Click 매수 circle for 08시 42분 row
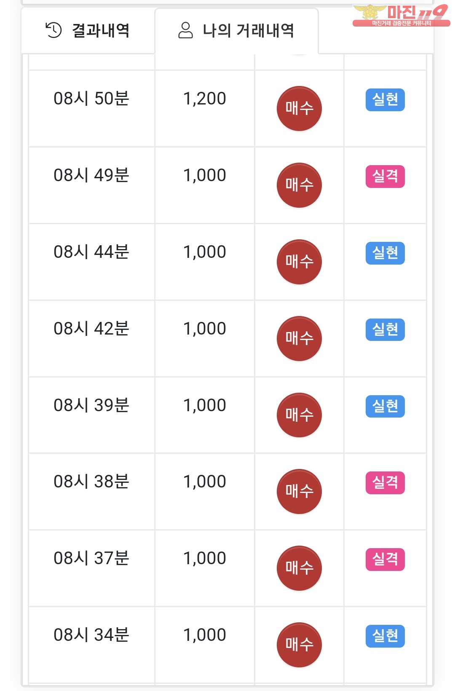Screen dimensions: 455x691 pyautogui.click(x=299, y=338)
